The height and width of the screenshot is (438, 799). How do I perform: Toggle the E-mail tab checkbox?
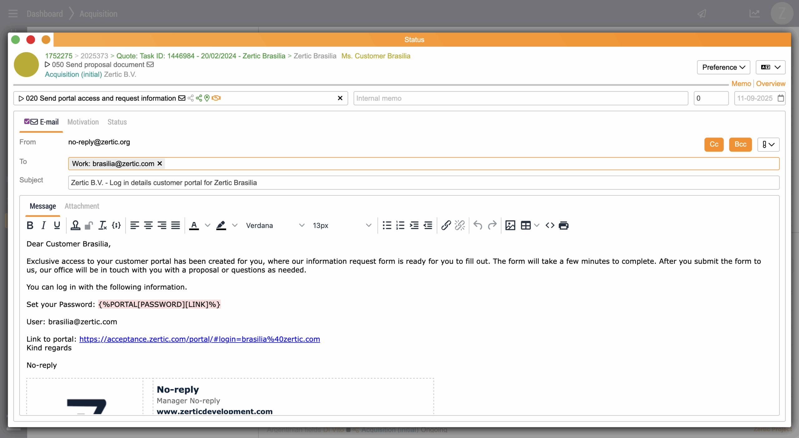27,122
